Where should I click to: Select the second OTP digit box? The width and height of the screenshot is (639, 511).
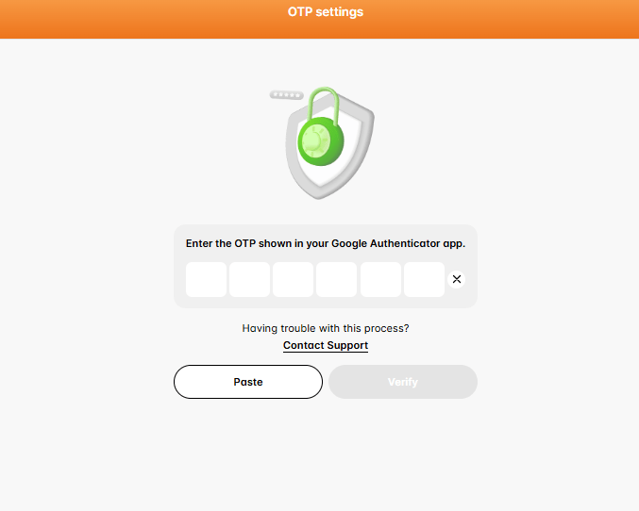(249, 280)
